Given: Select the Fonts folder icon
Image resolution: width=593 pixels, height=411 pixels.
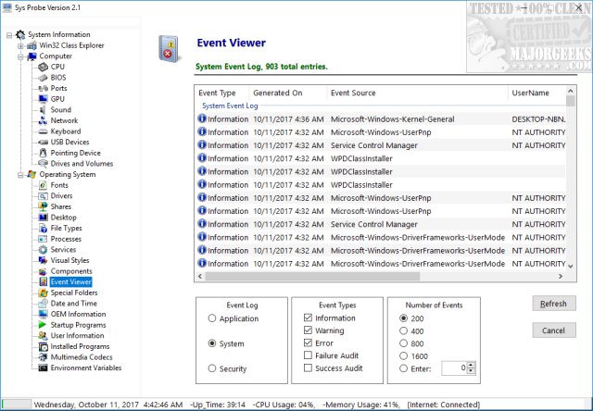Looking at the screenshot, I should tap(43, 185).
